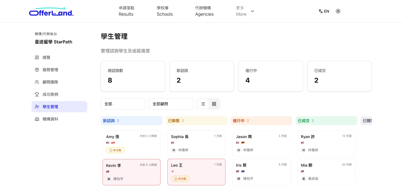Click the 進行中 column header

tap(261, 121)
